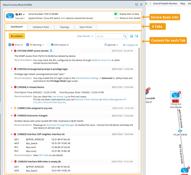Click the document icon beside SNMP access denied
The width and height of the screenshot is (191, 175).
[x=51, y=51]
